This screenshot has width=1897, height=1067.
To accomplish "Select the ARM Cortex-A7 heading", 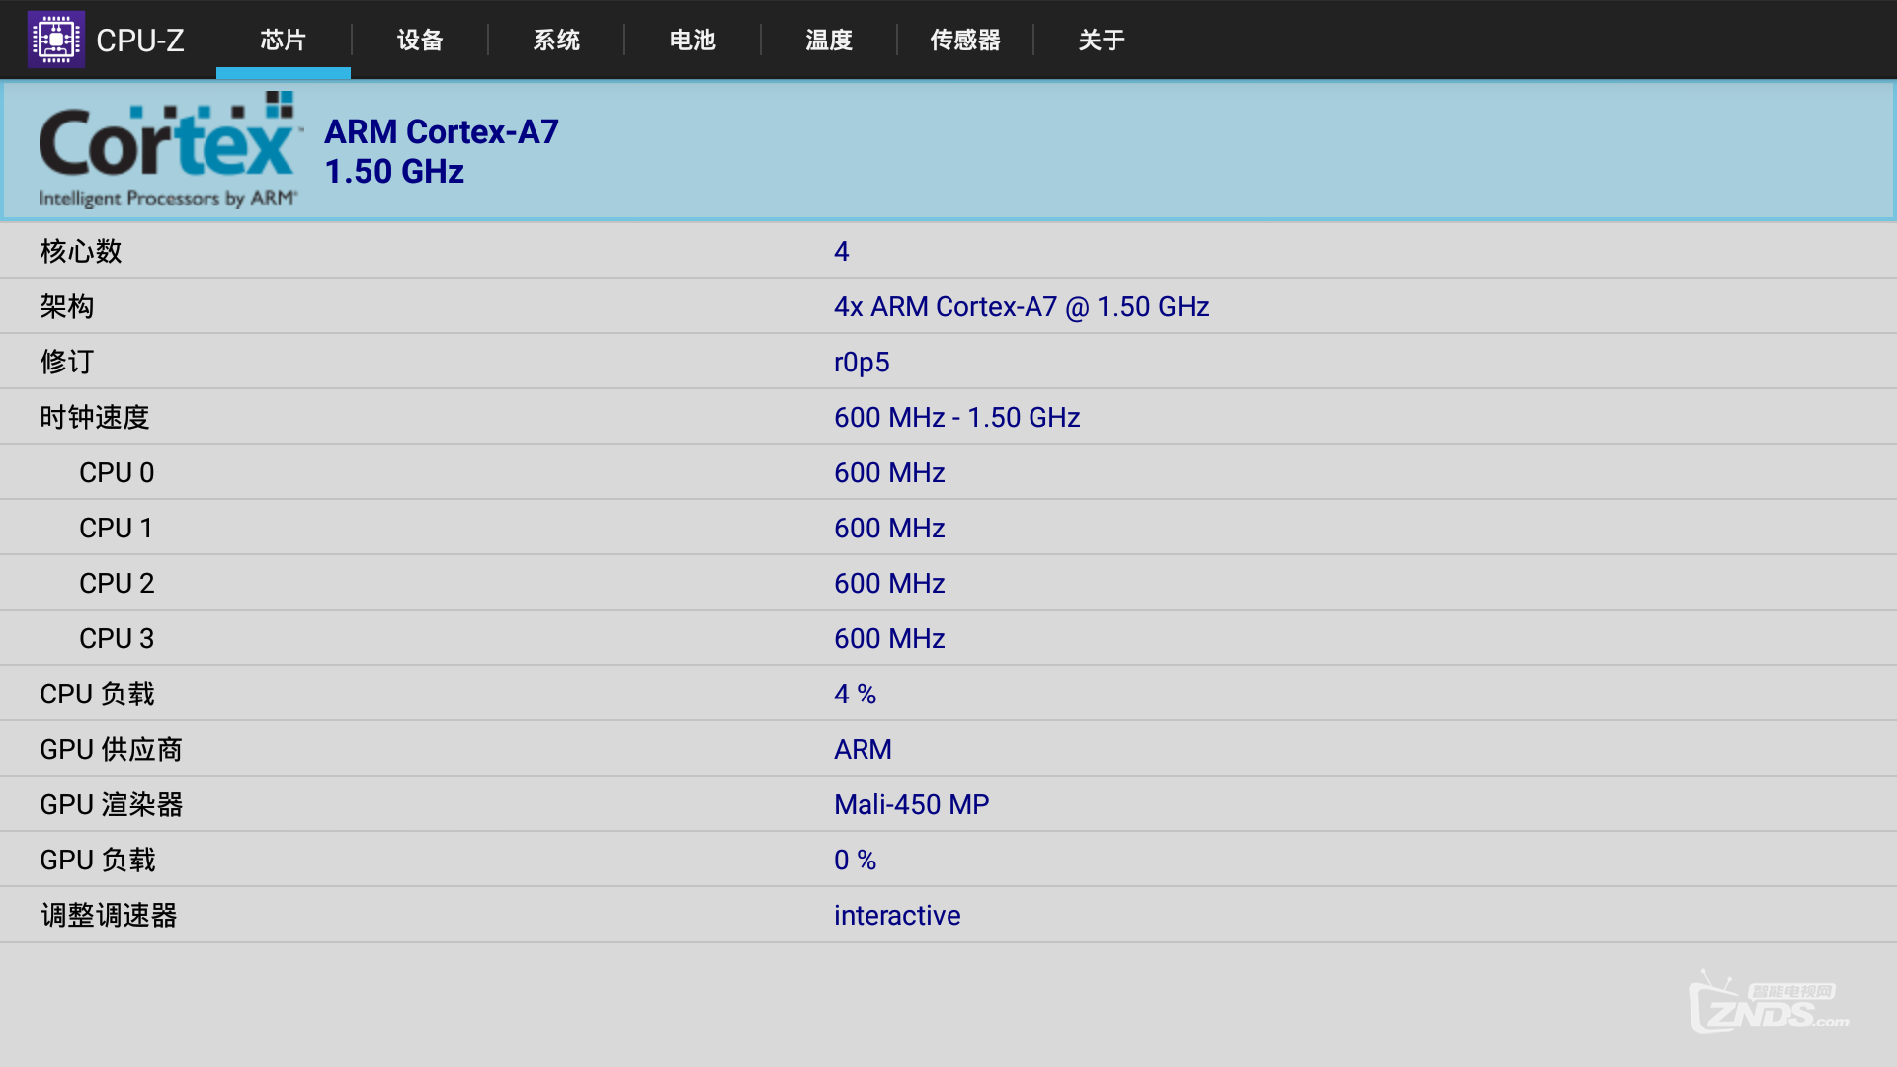I will (442, 131).
